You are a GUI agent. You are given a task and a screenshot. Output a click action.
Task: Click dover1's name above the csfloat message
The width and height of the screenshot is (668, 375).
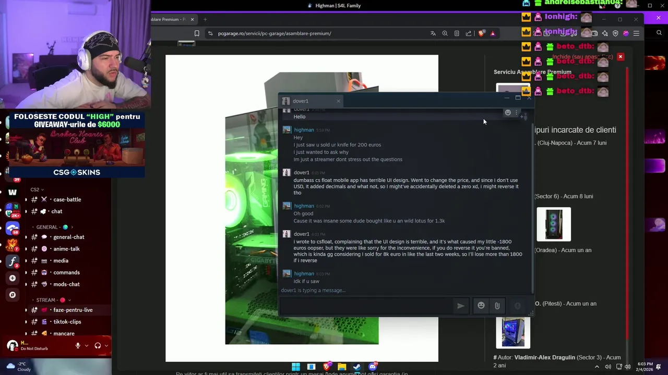click(x=302, y=234)
